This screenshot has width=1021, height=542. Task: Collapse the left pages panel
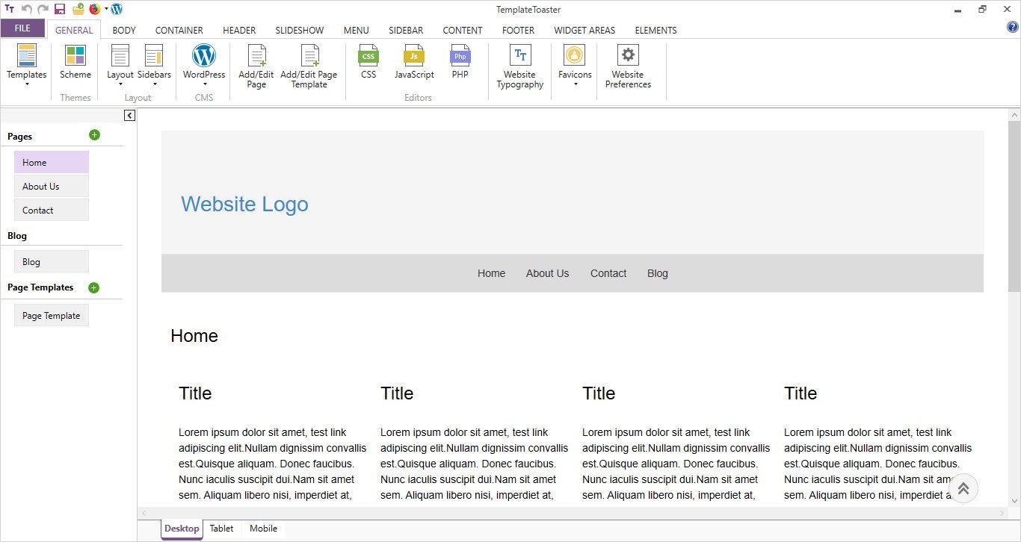129,116
